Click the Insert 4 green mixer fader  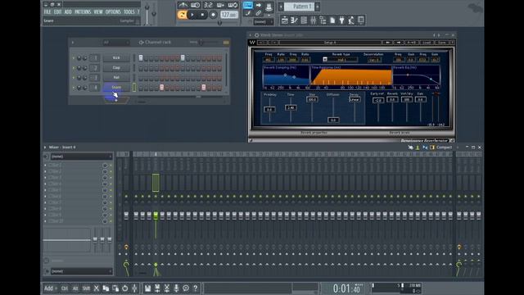click(156, 215)
